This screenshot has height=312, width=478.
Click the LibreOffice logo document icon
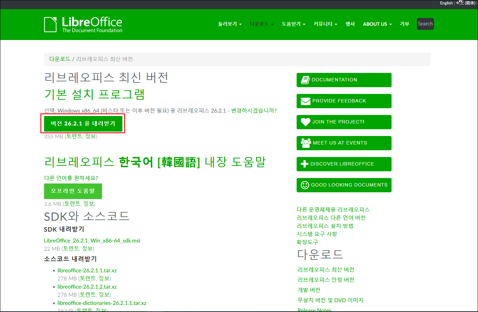[51, 24]
